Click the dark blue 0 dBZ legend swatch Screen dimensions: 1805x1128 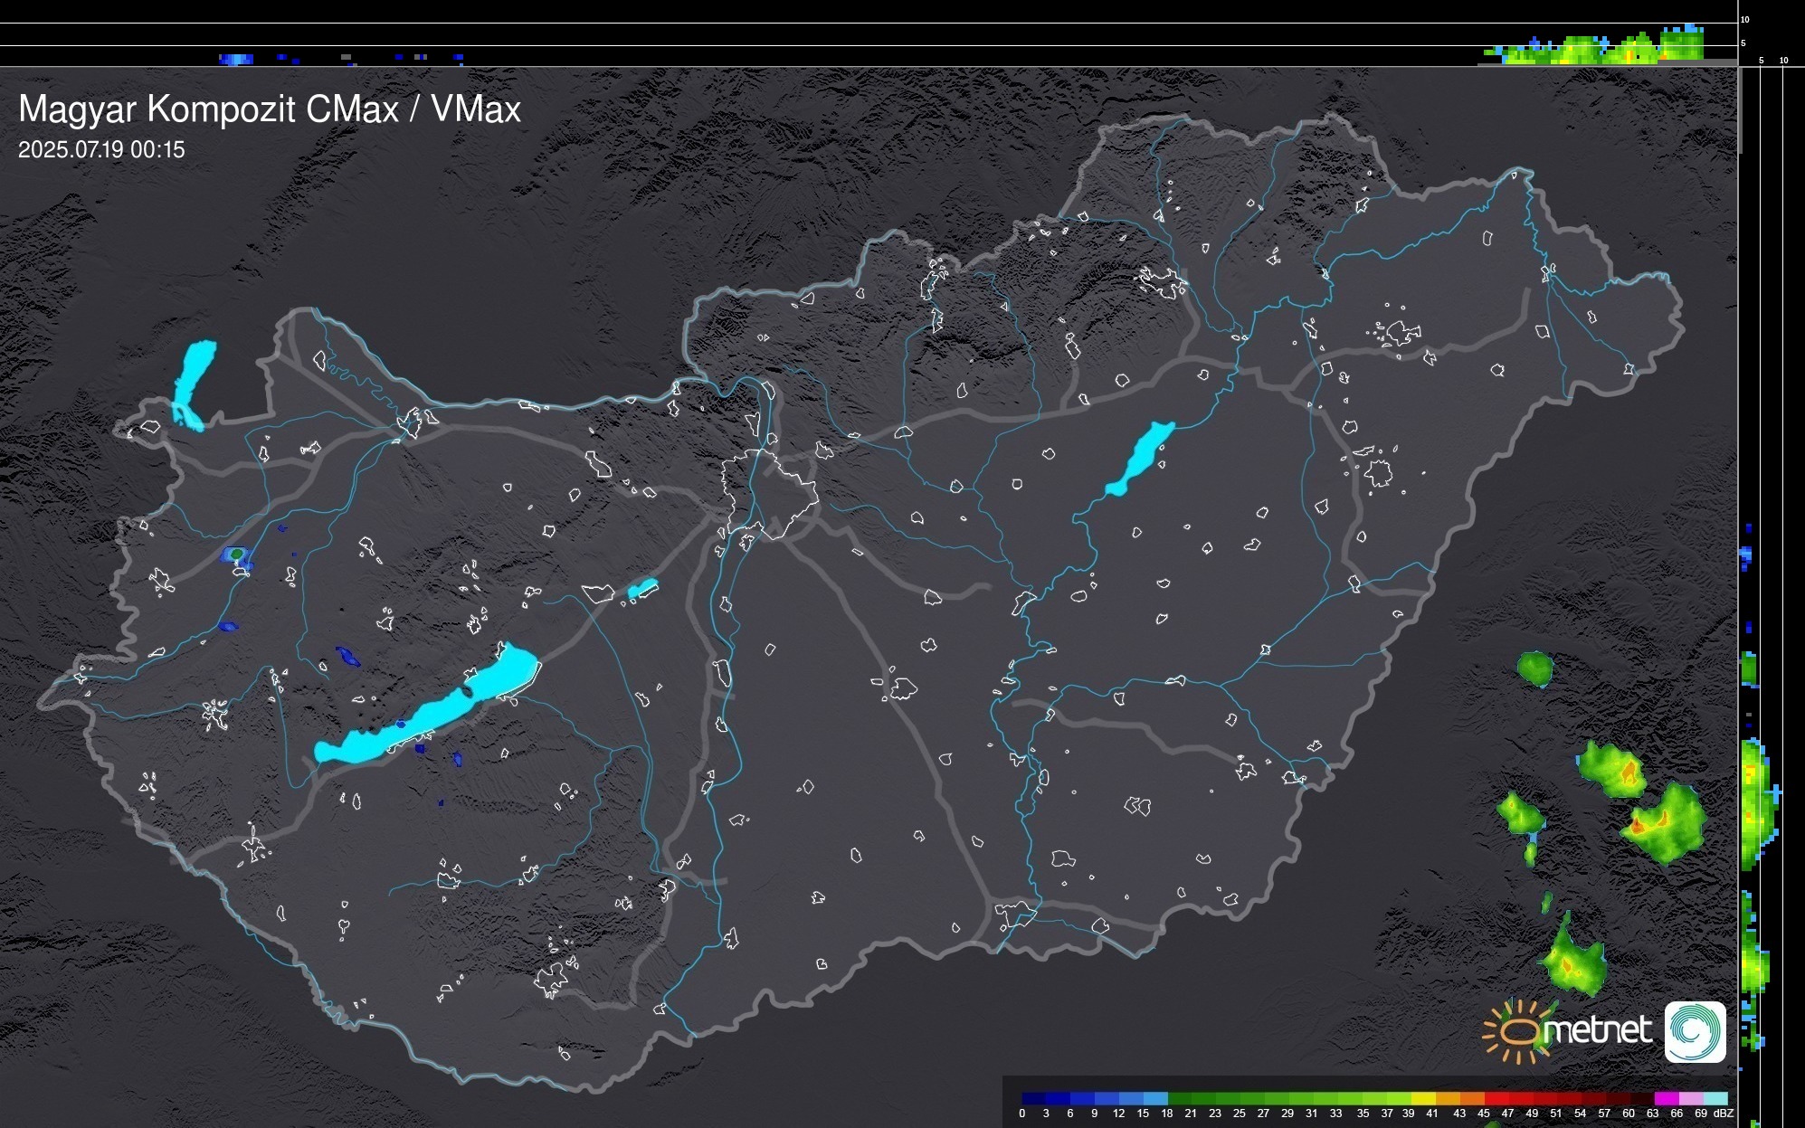[x=1034, y=1098]
